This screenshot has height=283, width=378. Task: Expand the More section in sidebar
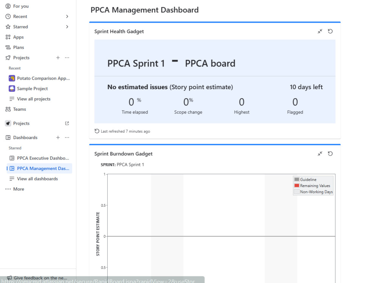pyautogui.click(x=15, y=189)
